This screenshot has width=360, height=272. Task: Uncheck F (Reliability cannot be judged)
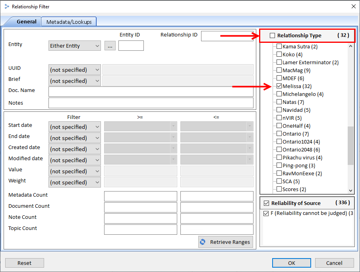click(266, 213)
